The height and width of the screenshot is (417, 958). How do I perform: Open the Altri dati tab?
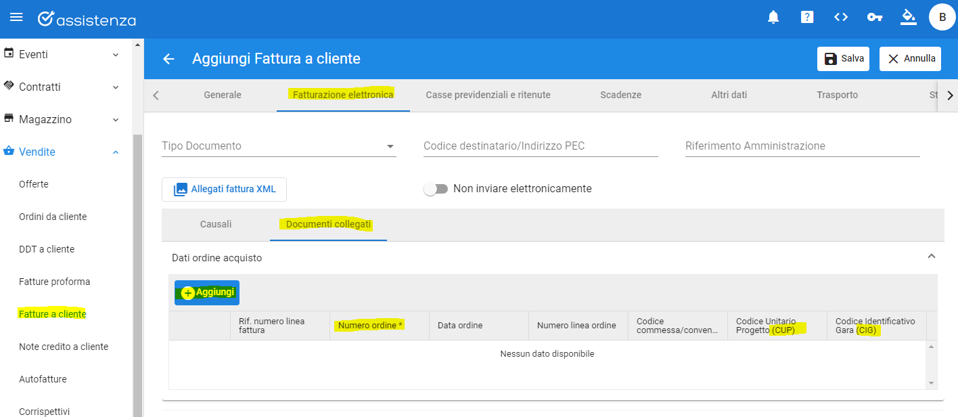click(x=729, y=95)
